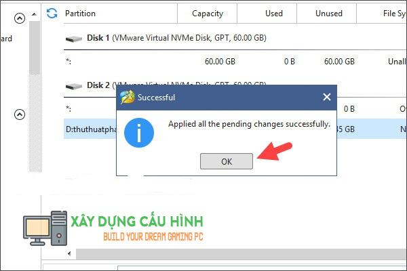Sort by the Capacity column header
407x271 pixels.
(207, 14)
